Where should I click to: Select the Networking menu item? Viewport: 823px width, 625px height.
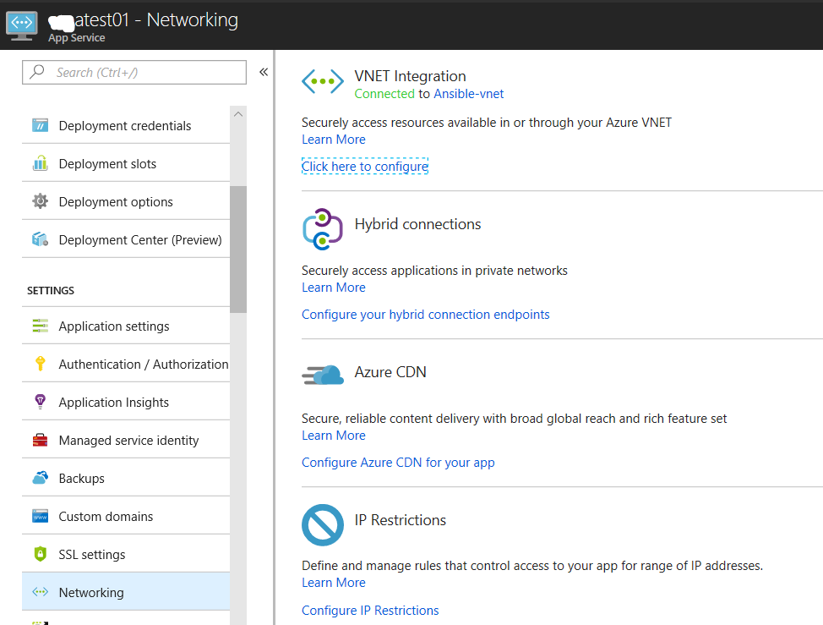click(93, 592)
